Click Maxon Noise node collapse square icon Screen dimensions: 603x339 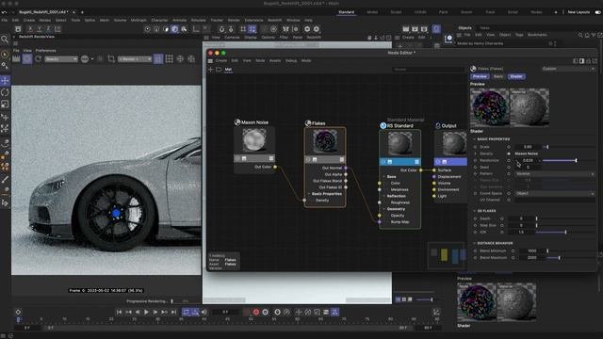pyautogui.click(x=271, y=158)
